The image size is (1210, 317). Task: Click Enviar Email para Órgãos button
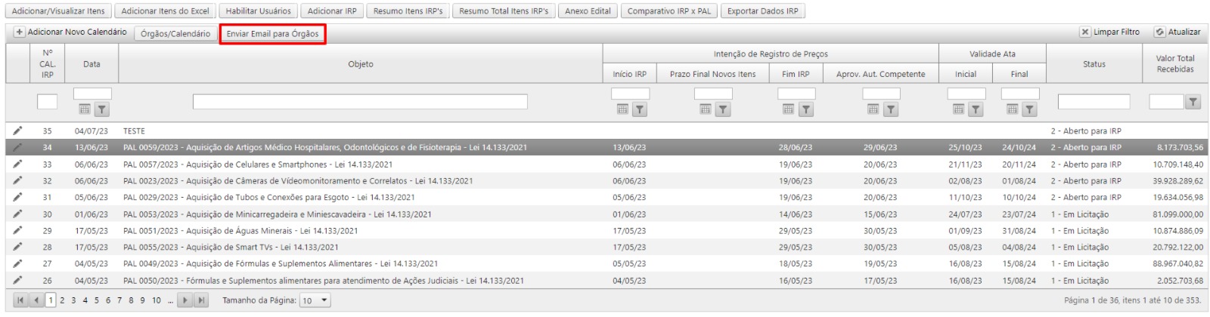tap(272, 34)
